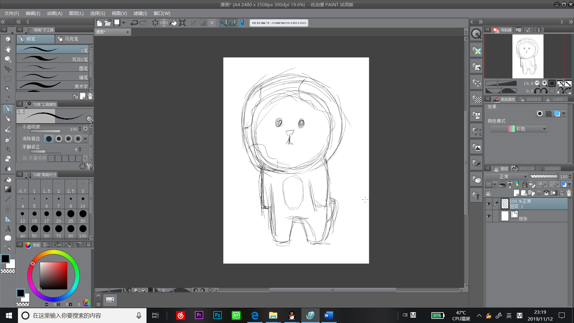574x323 pixels.
Task: Click the new document icon
Action: (x=100, y=23)
